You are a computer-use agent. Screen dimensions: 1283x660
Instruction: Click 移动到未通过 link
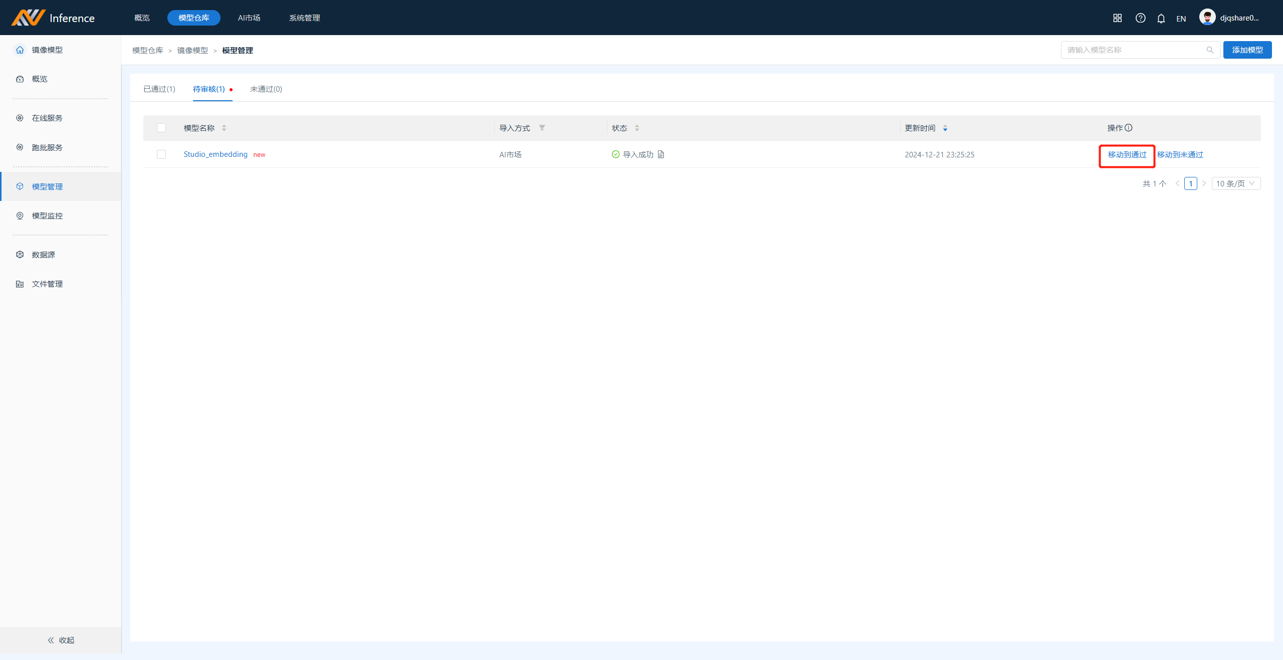(x=1180, y=155)
